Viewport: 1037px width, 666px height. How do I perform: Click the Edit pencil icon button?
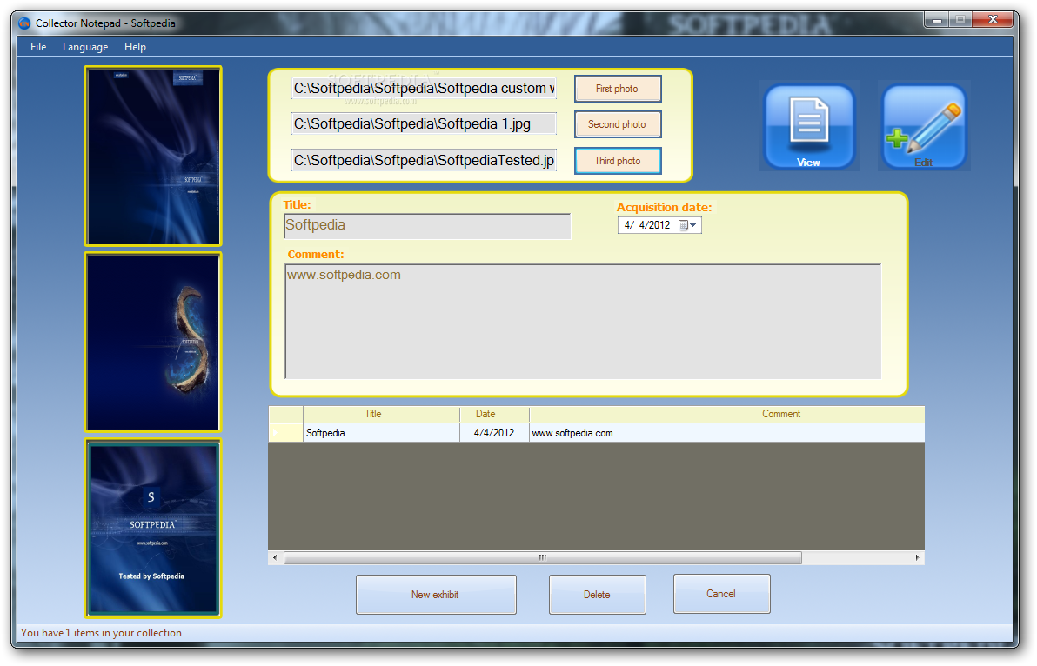(924, 126)
